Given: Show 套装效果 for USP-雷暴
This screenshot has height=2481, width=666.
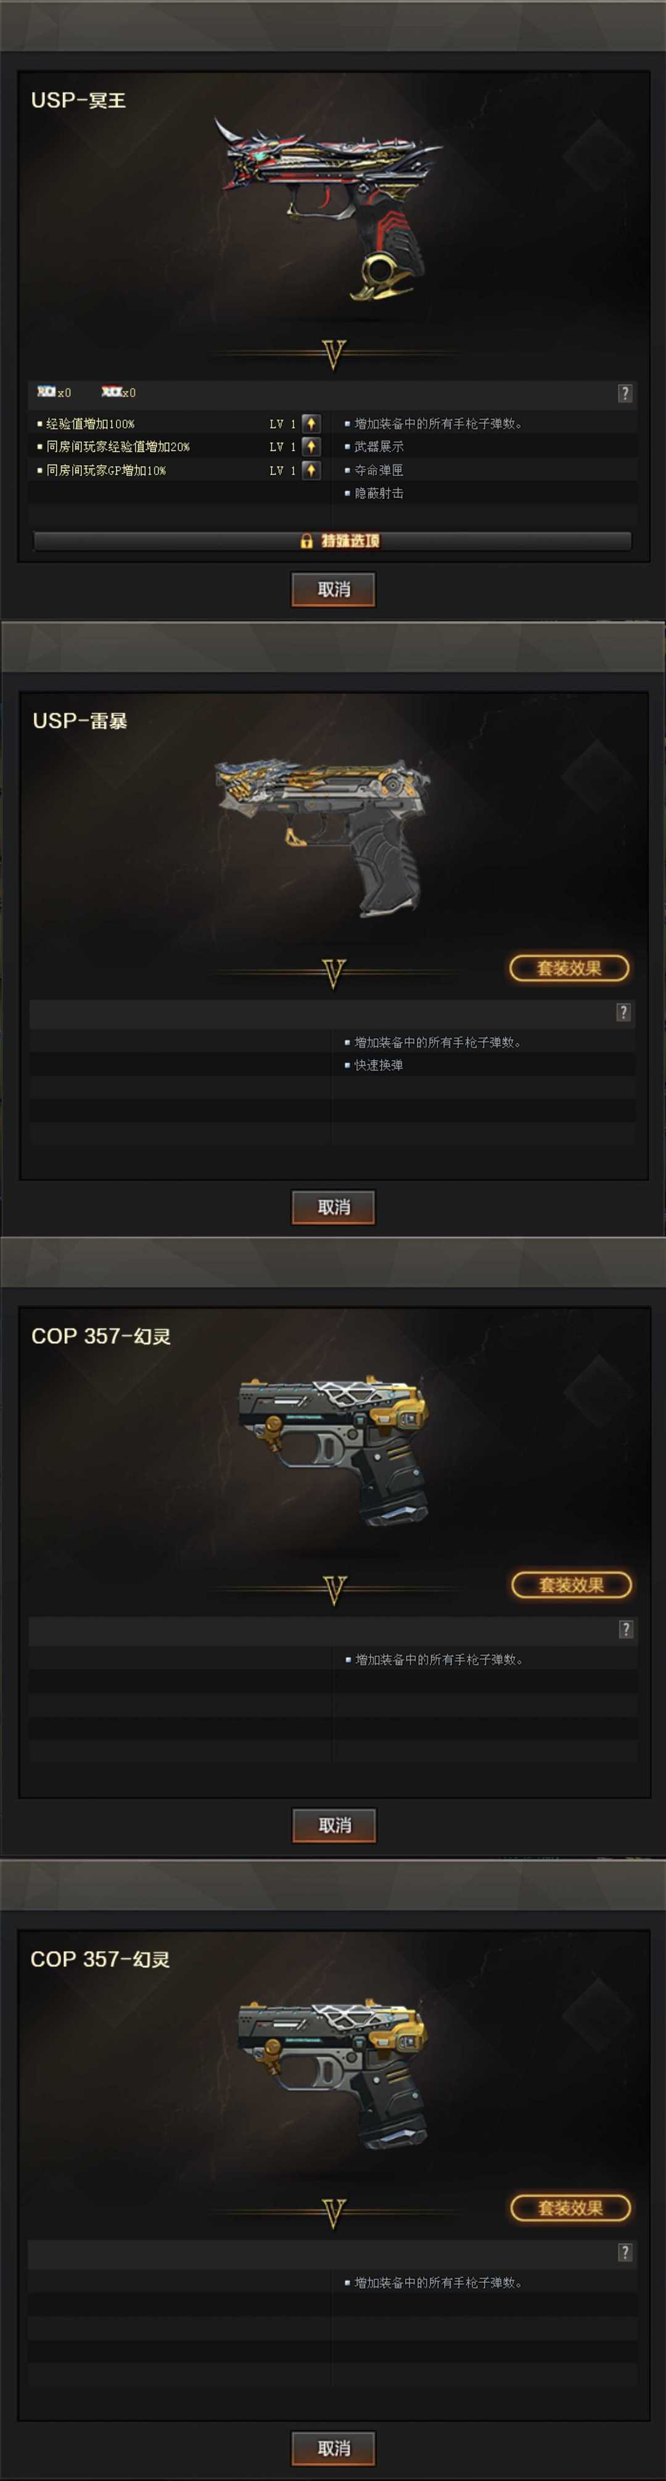Looking at the screenshot, I should coord(569,968).
